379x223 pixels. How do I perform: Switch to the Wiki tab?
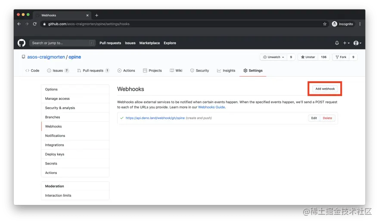[176, 71]
